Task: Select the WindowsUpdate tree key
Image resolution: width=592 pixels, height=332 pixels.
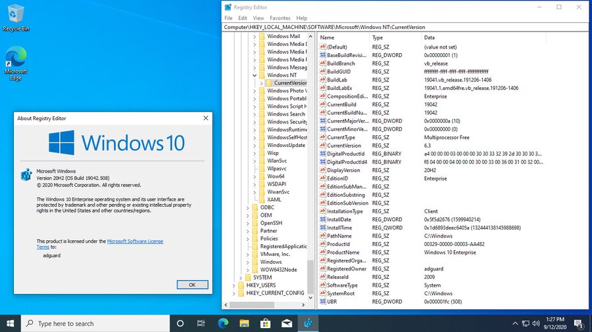Action: [286, 145]
